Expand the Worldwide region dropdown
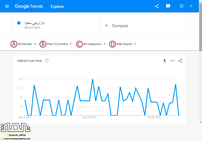Screen dimensions: 202x141 [x=27, y=44]
